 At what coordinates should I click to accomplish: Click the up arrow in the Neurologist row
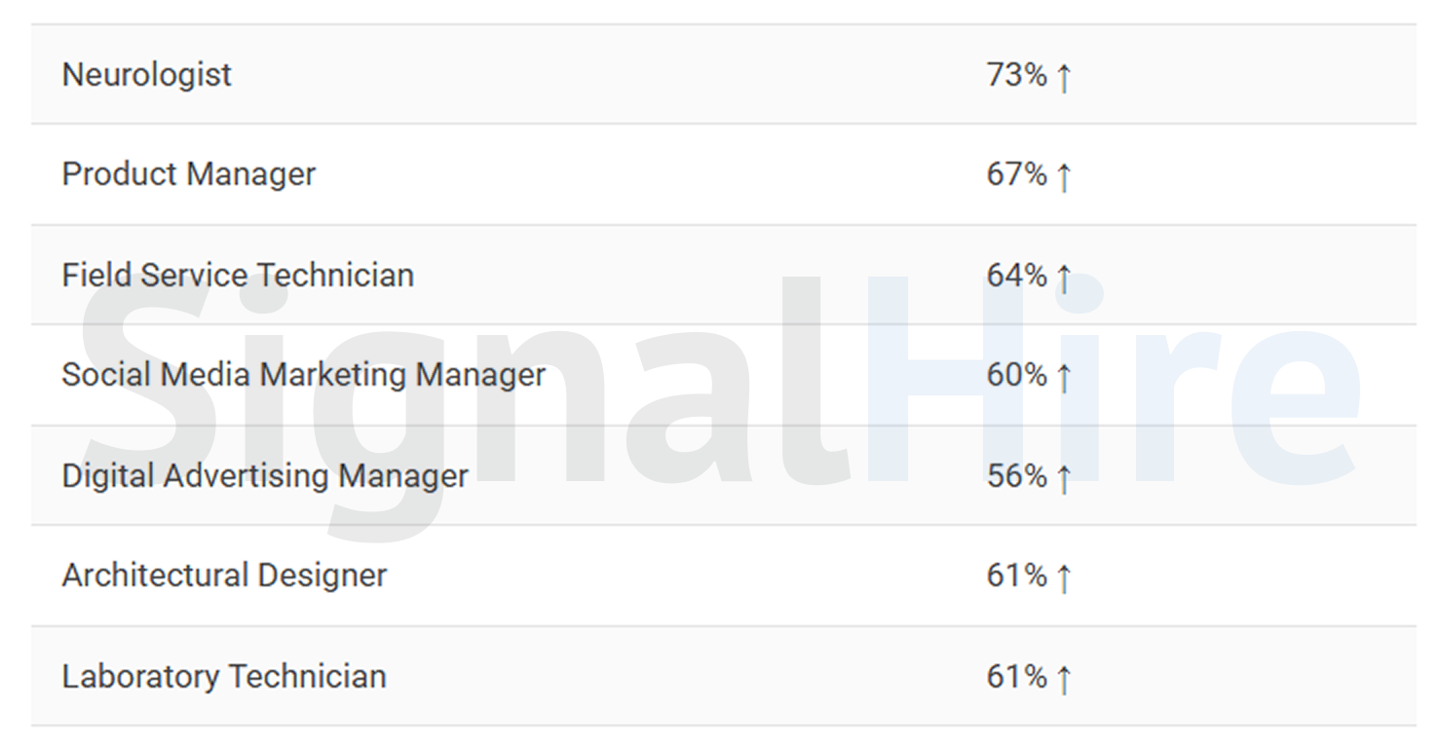(x=1063, y=77)
